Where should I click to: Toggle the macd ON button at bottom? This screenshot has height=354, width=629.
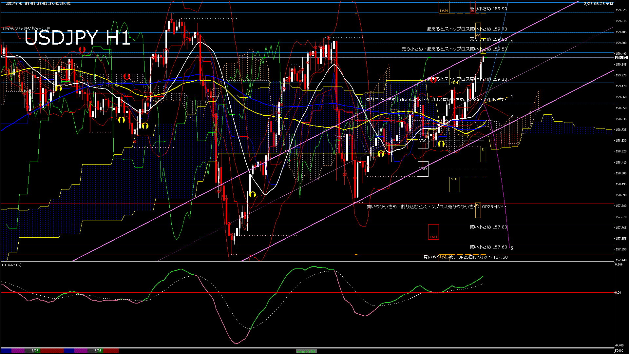[x=306, y=351]
